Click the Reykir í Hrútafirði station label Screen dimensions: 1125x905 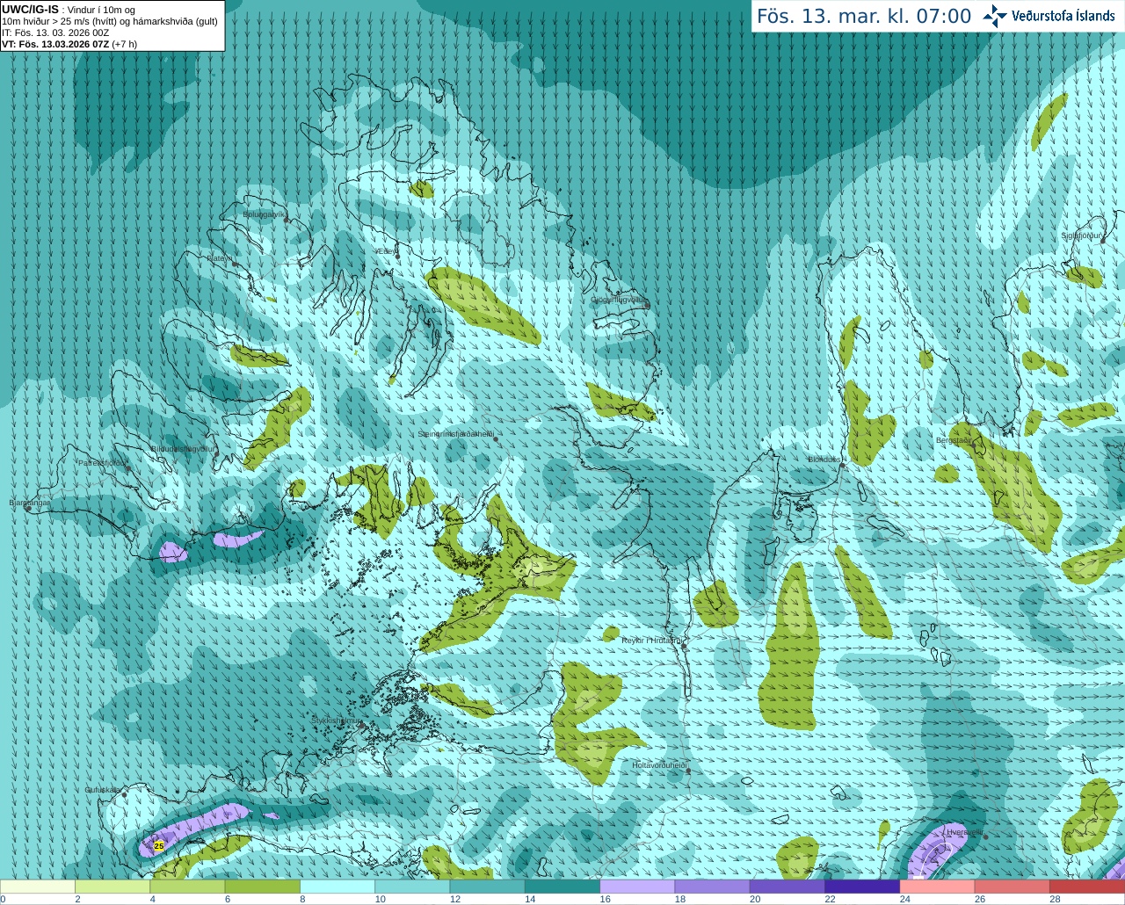650,641
